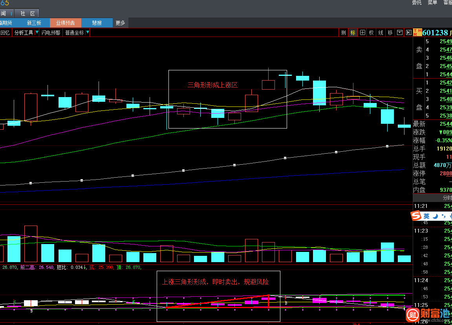Screen dimensions: 452x325
Task: Select the tallest red volume bar
Action: point(31,244)
